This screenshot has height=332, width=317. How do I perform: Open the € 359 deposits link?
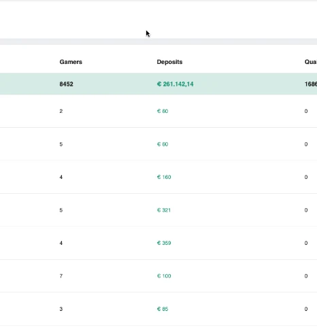tap(164, 243)
